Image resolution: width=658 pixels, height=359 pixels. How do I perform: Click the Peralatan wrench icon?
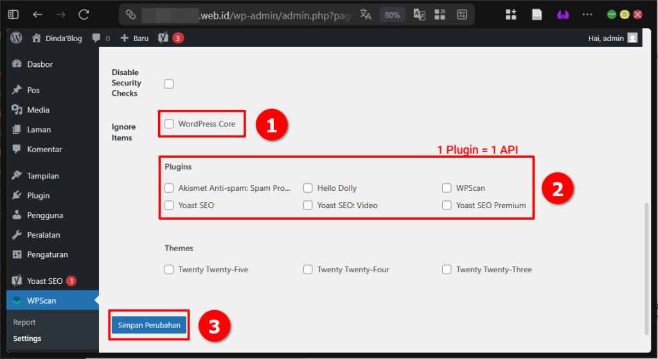[x=17, y=234]
